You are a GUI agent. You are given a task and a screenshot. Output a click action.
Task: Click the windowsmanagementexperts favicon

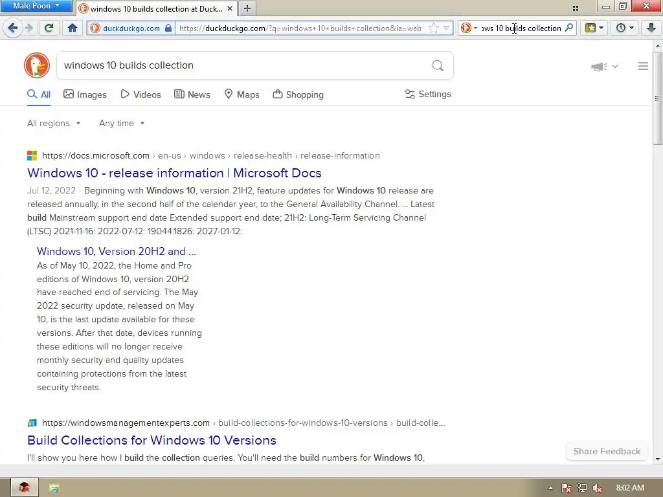tap(32, 423)
